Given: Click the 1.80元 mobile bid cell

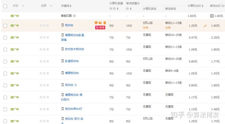Looking at the screenshot, I should click(x=215, y=50).
